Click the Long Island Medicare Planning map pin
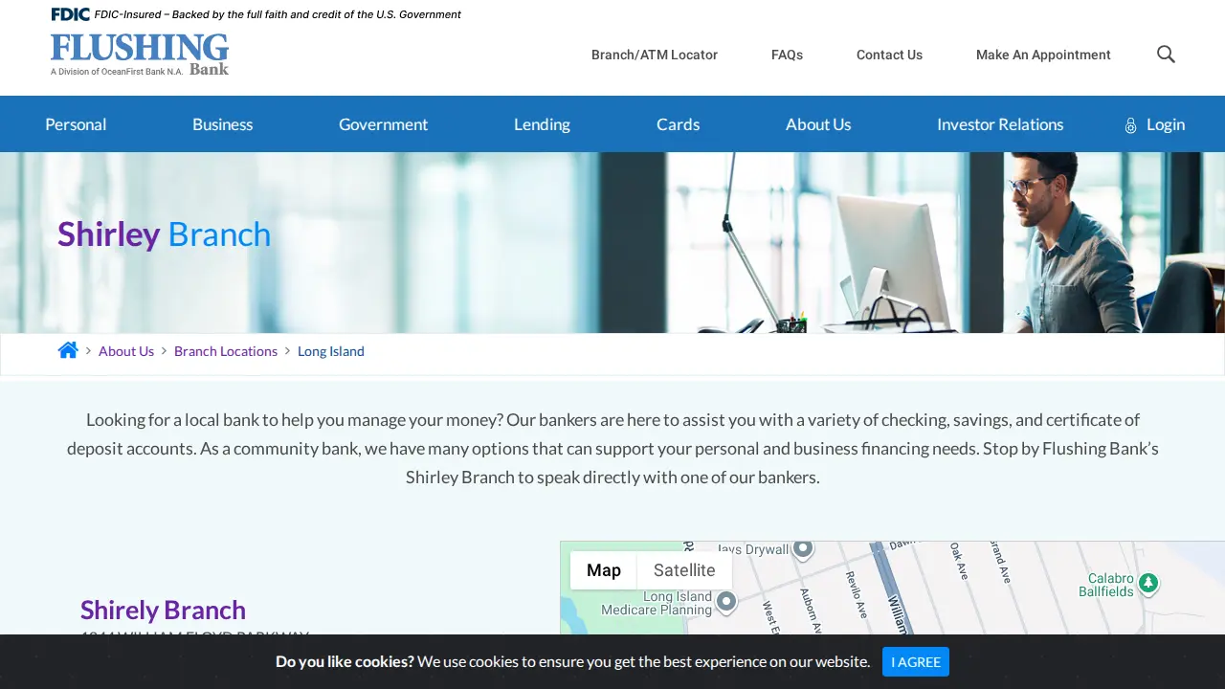Screen dimensions: 1225x689 [726, 601]
